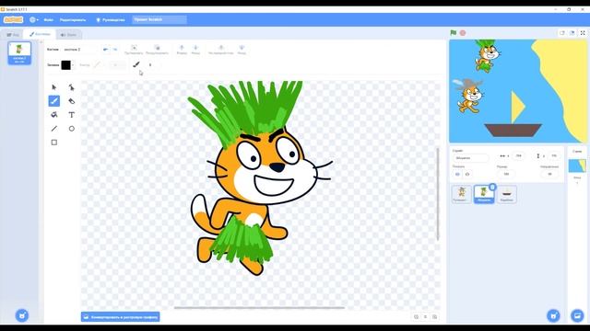Click the sprite name field
The image size is (590, 331).
click(x=470, y=158)
